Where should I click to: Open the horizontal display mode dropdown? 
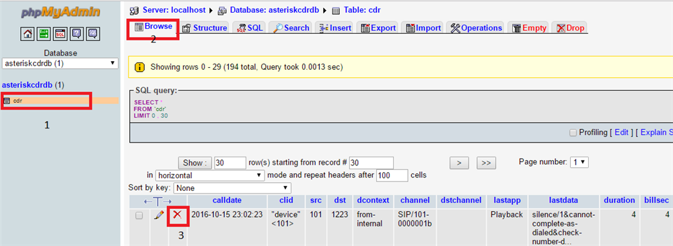(x=210, y=175)
